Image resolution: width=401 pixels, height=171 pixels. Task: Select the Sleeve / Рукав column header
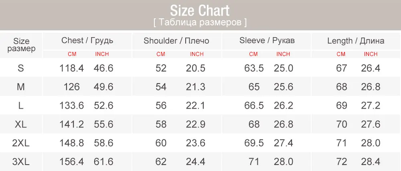tap(267, 41)
